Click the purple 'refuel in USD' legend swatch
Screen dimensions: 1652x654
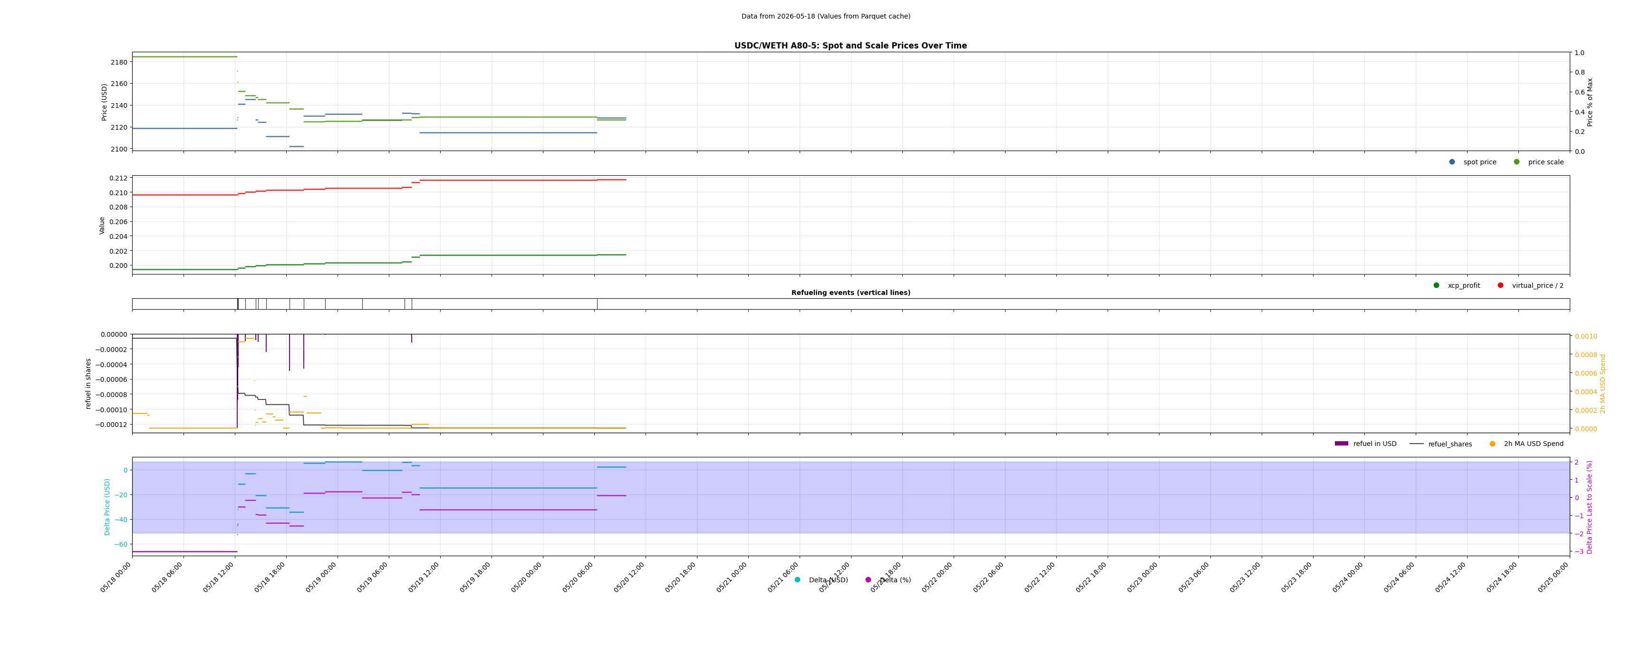1342,444
